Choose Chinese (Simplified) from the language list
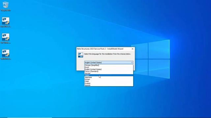Image resolution: width=211 pixels, height=118 pixels. pyautogui.click(x=109, y=65)
